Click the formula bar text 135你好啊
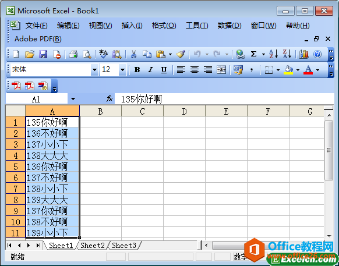339x266 pixels. (x=142, y=100)
